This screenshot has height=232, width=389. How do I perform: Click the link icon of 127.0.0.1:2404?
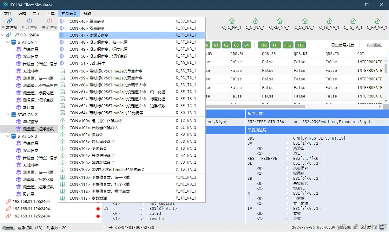pyautogui.click(x=9, y=35)
